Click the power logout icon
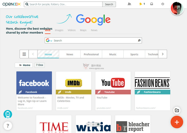This screenshot has height=133, width=187. 163,4
